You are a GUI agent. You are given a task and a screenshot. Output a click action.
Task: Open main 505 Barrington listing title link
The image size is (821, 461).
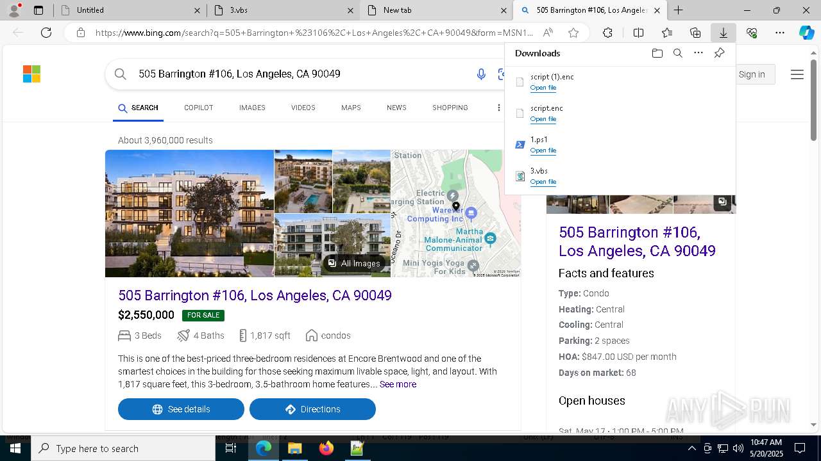pyautogui.click(x=255, y=295)
